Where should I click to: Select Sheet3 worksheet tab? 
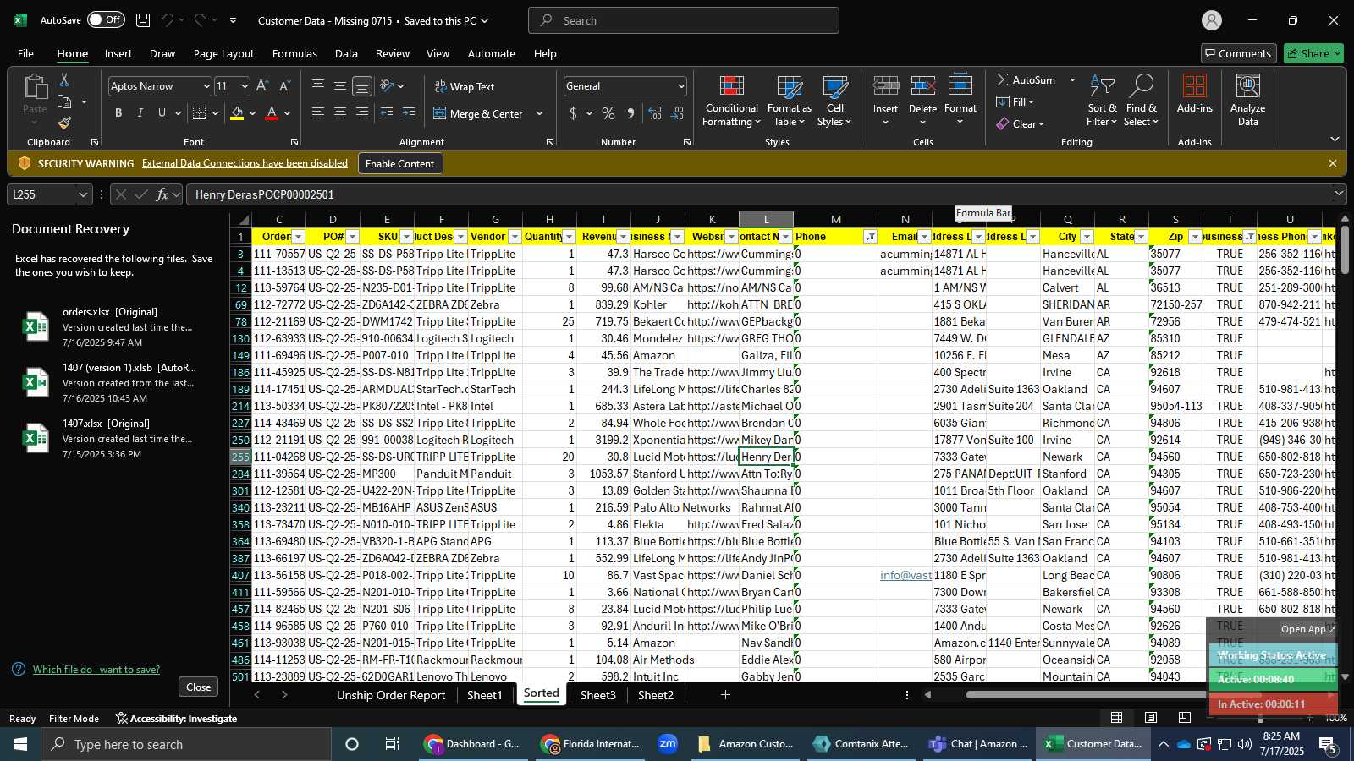coord(598,695)
